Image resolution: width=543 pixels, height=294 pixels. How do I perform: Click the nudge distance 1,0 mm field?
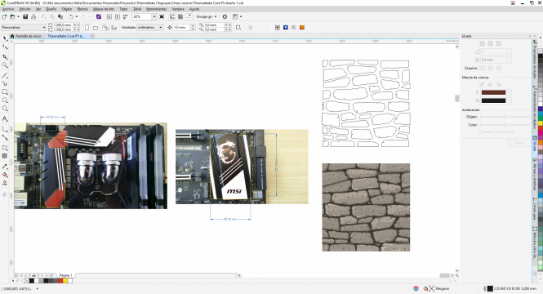(182, 27)
